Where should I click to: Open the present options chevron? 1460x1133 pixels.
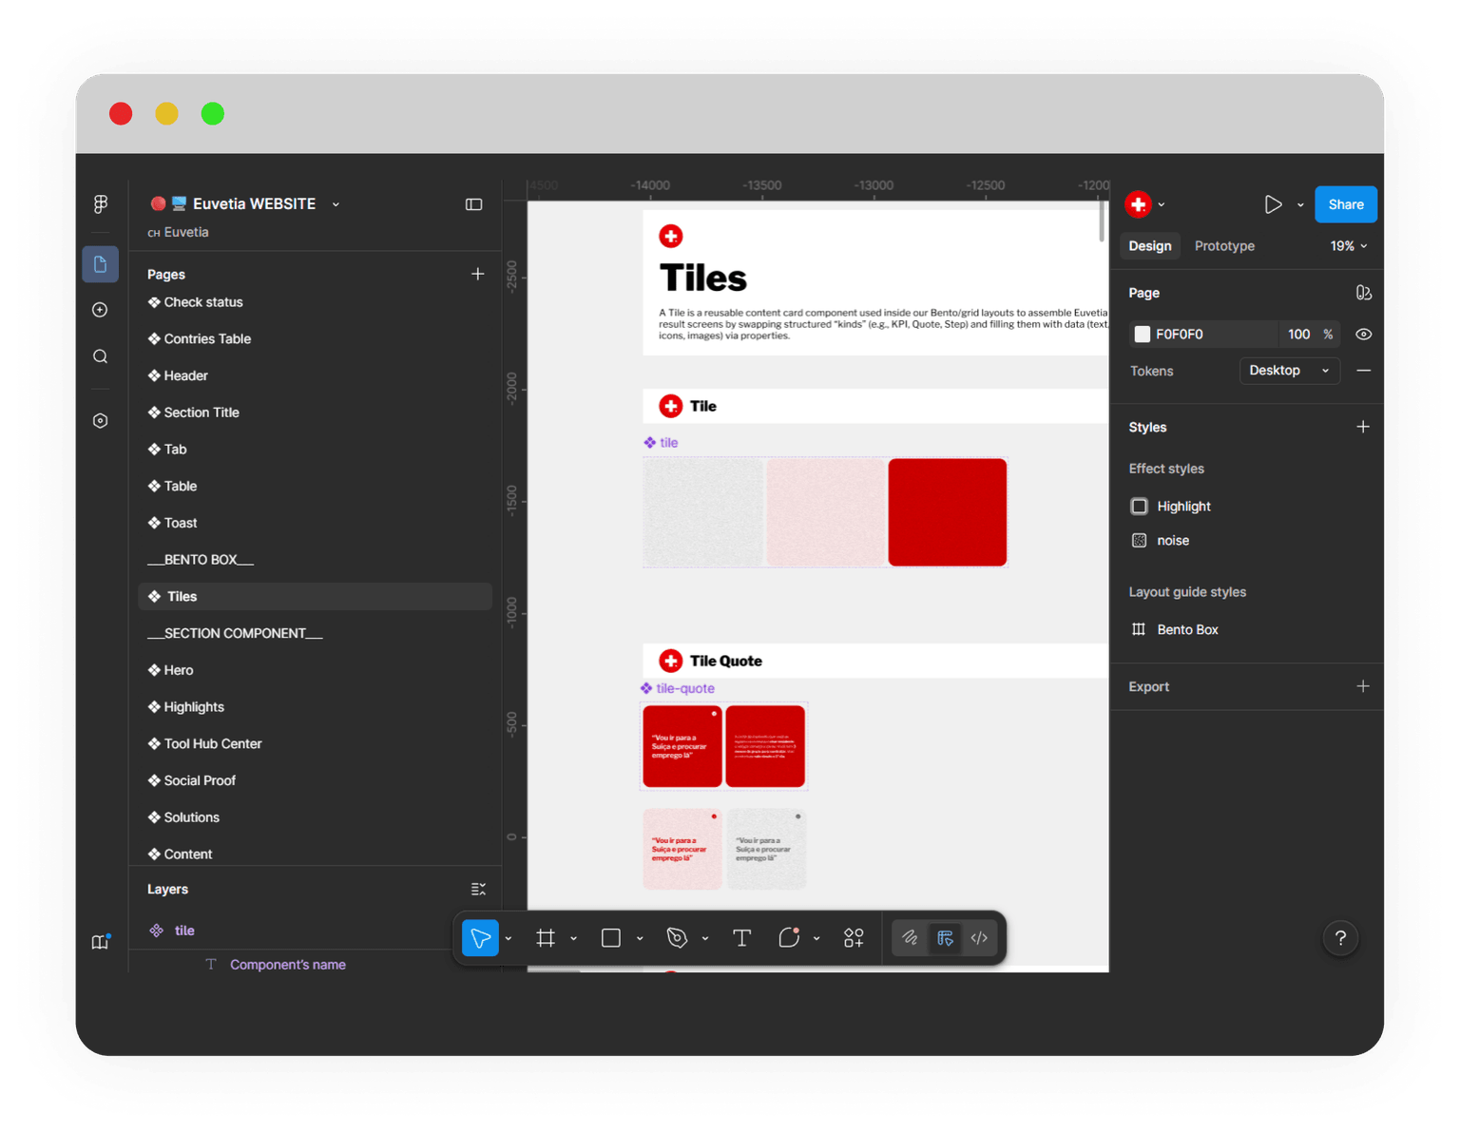(1300, 205)
